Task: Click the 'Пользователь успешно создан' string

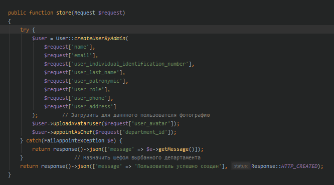Action: point(178,166)
